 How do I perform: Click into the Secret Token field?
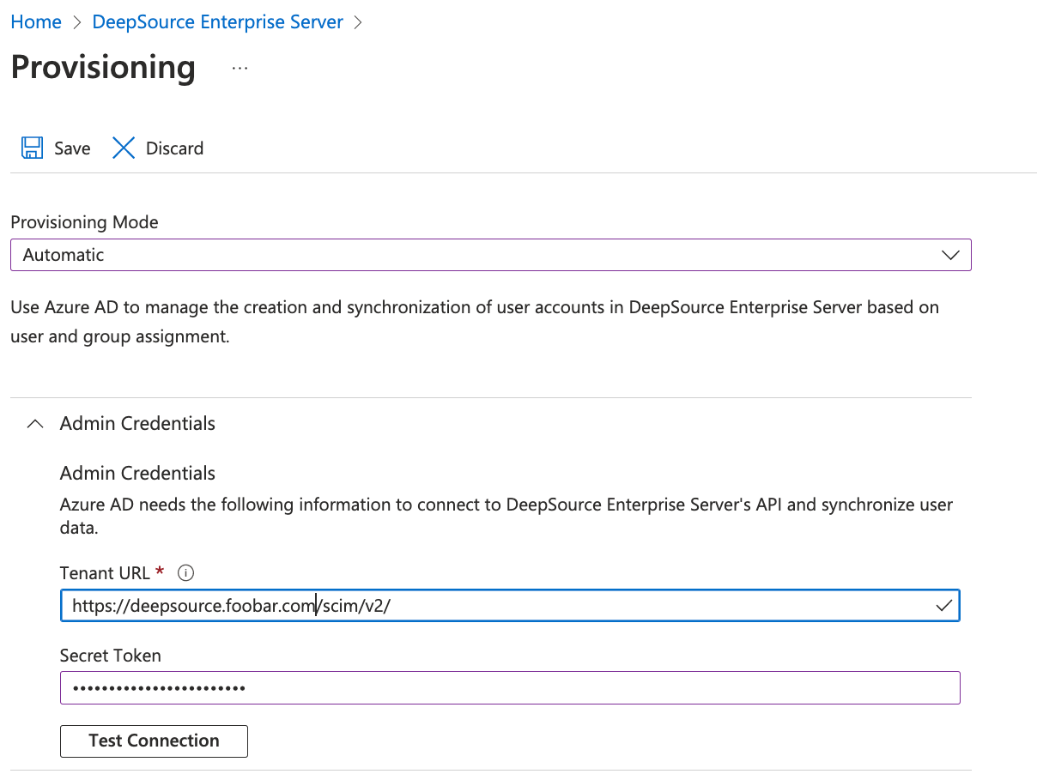click(509, 688)
